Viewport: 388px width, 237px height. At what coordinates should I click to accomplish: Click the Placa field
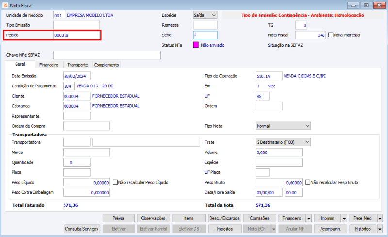(x=77, y=172)
